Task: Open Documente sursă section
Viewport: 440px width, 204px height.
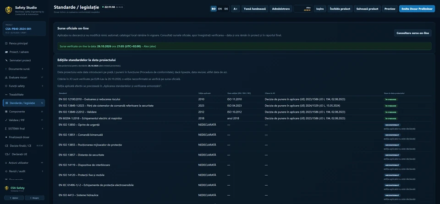Action: [x=24, y=69]
